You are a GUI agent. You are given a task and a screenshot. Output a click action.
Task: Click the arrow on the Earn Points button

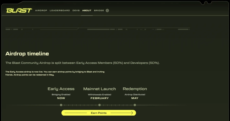click(131, 113)
